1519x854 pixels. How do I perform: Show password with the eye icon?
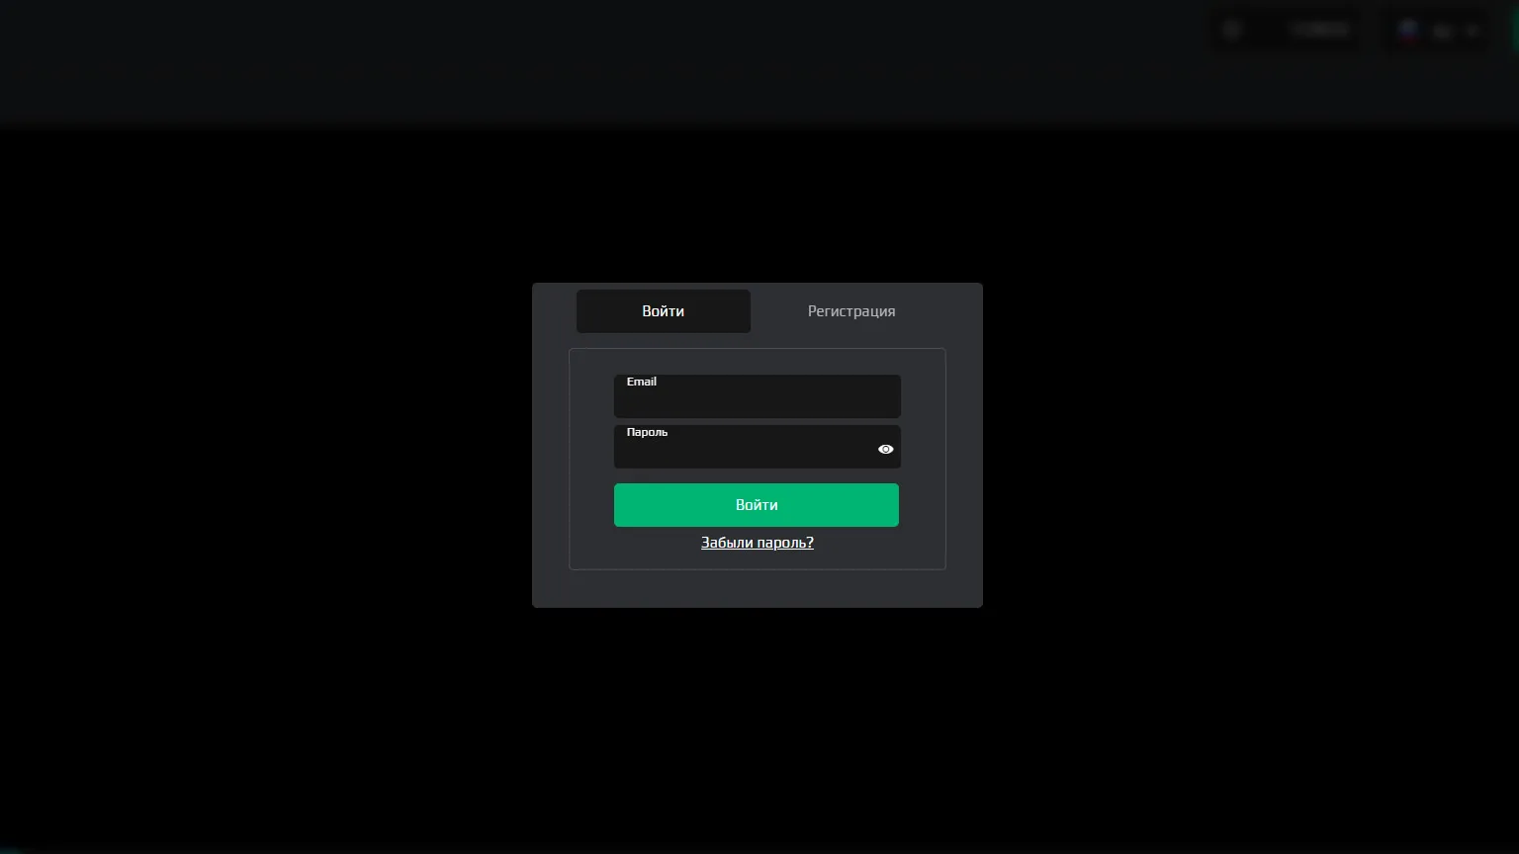pos(885,449)
